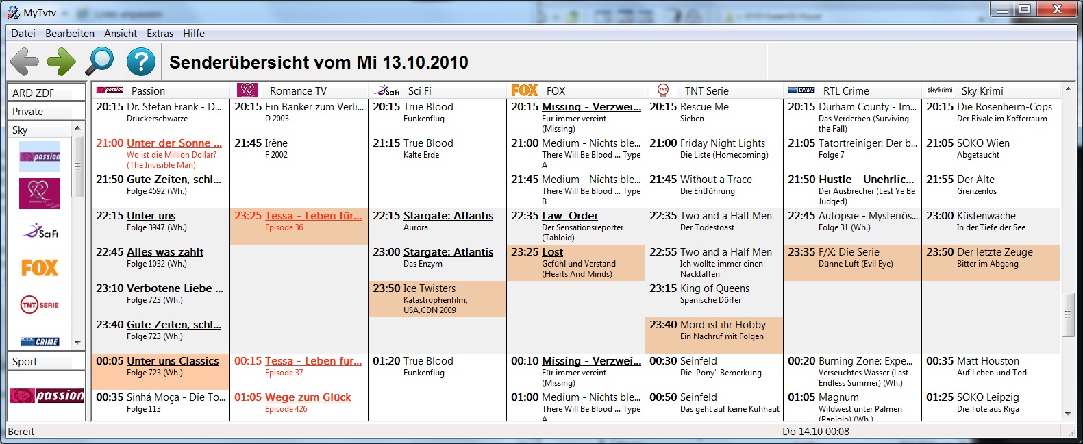Screen dimensions: 1083x444
Task: Open the Hilfe menu
Action: [194, 34]
